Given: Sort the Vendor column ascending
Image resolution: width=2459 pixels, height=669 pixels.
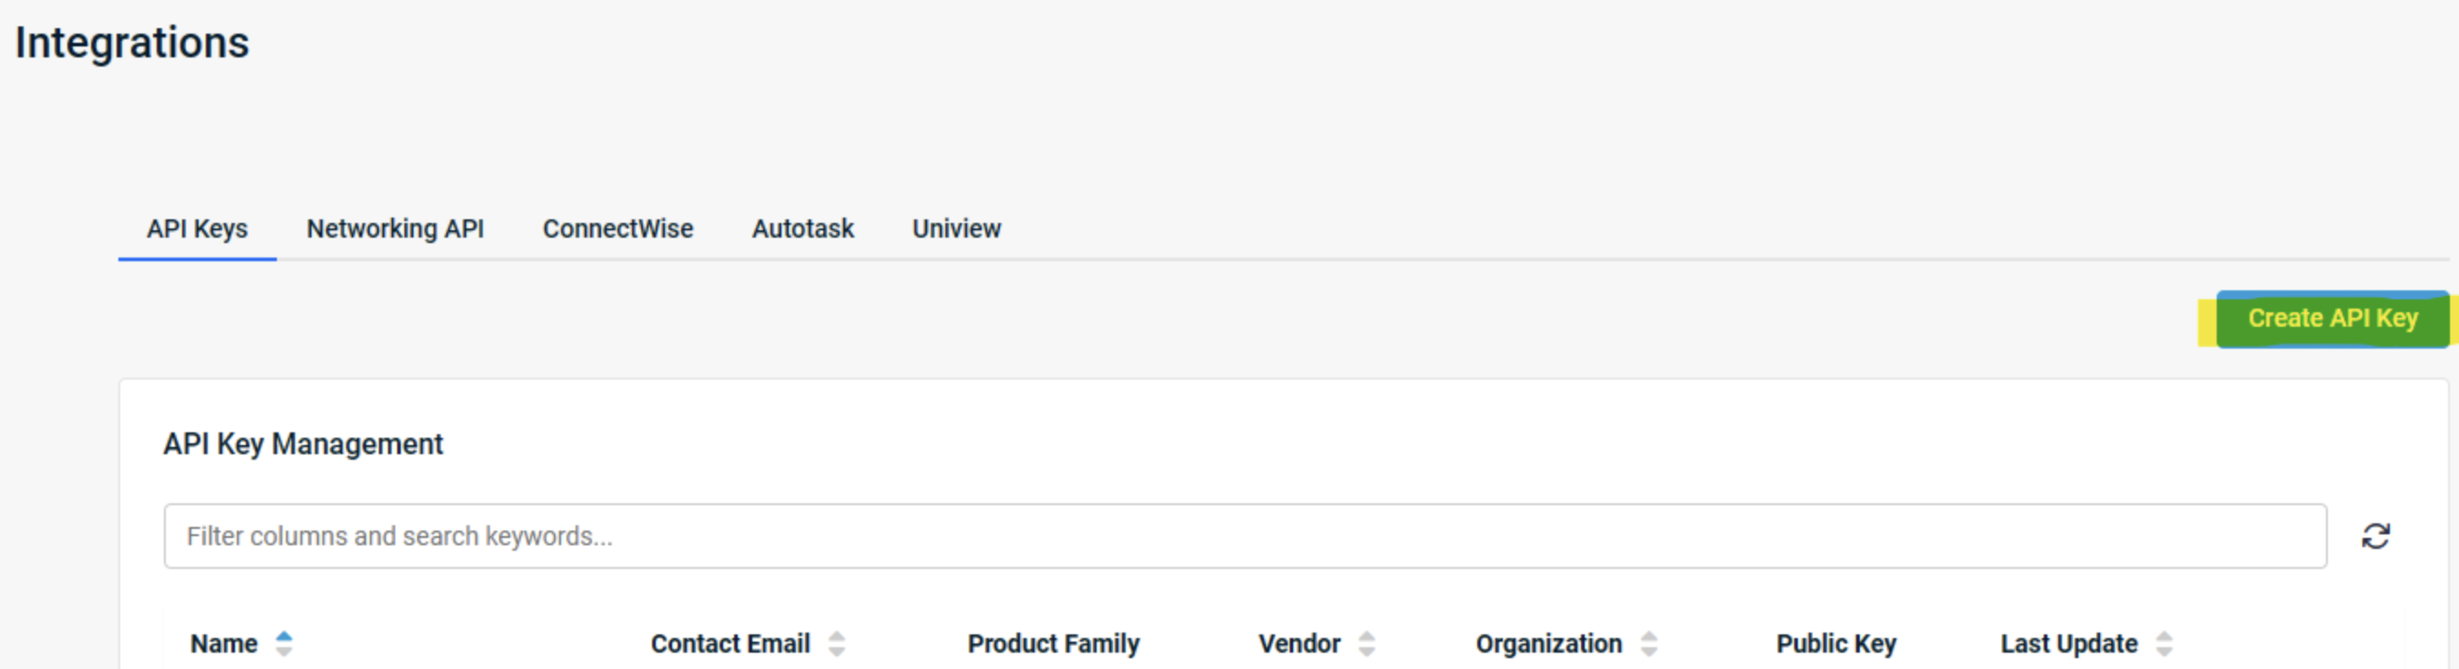Looking at the screenshot, I should tap(1369, 637).
